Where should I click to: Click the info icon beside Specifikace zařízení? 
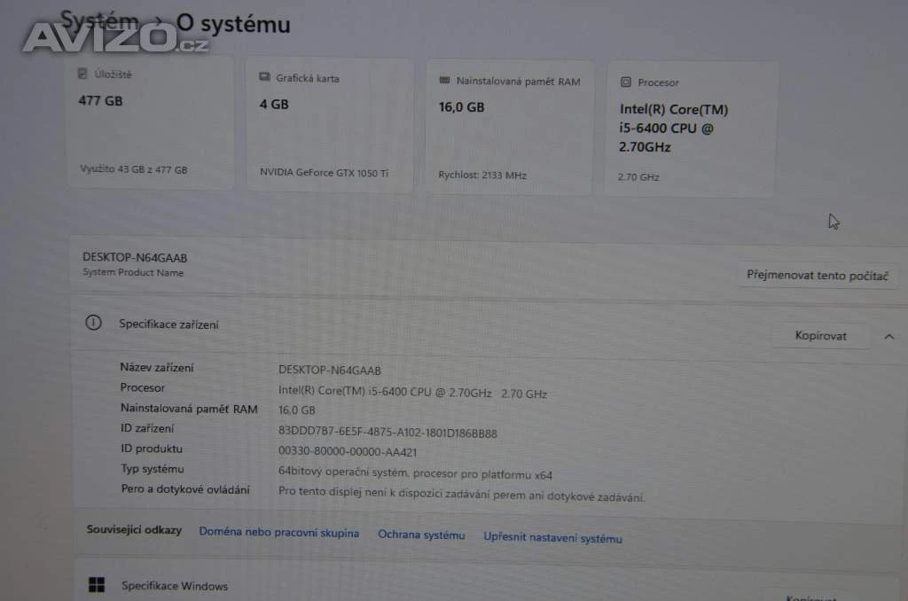[x=93, y=323]
